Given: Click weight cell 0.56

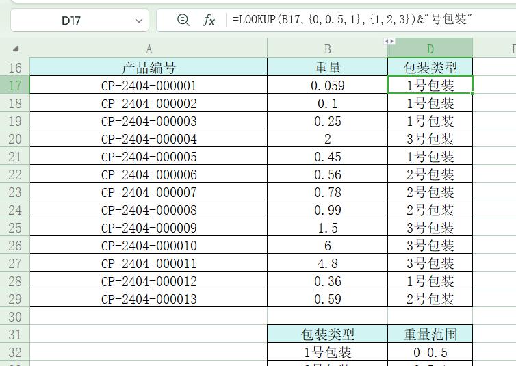Looking at the screenshot, I should point(327,174).
